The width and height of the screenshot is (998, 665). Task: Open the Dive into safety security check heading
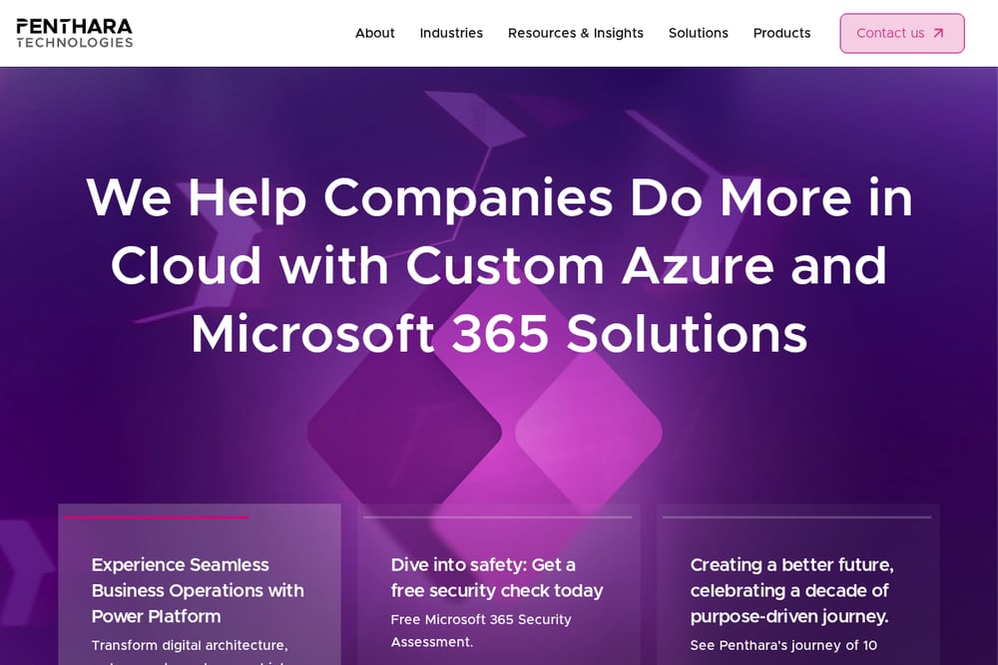coord(497,578)
